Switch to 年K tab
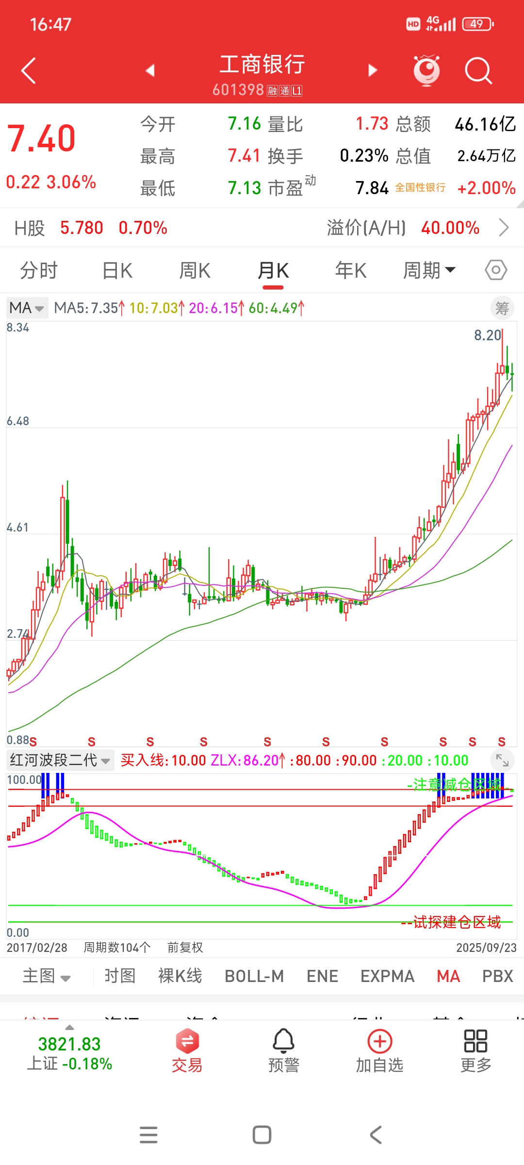The image size is (524, 1165). coord(351,270)
